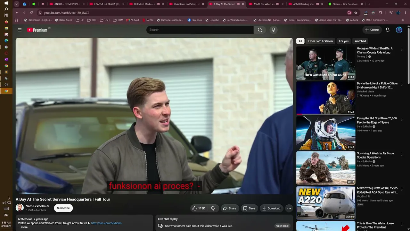Go back in browser history

(17, 13)
